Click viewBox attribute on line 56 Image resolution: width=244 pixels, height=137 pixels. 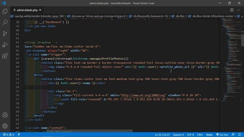[184, 95]
